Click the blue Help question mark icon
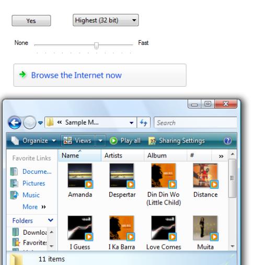The height and width of the screenshot is (265, 253). pyautogui.click(x=227, y=141)
